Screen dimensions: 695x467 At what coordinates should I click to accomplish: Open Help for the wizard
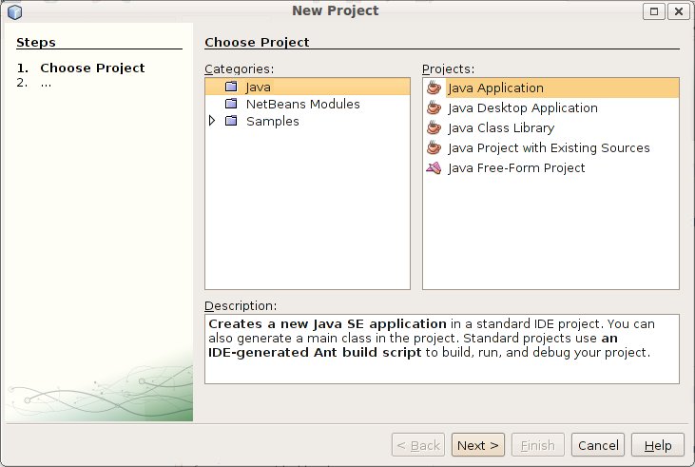[657, 445]
